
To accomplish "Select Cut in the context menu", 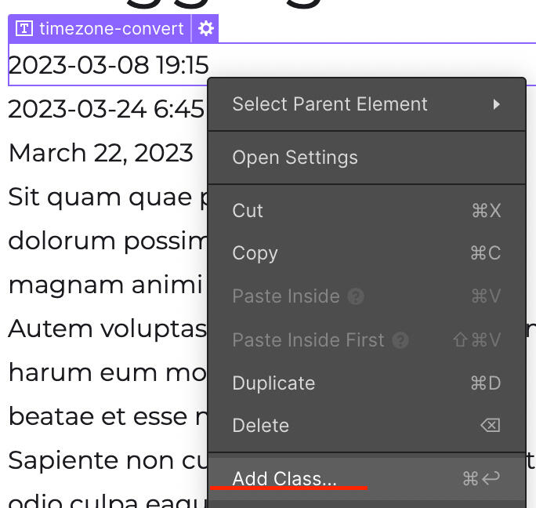I will point(248,211).
